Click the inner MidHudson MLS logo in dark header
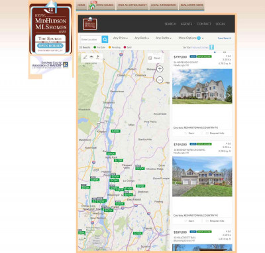The height and width of the screenshot is (253, 265). (x=90, y=24)
